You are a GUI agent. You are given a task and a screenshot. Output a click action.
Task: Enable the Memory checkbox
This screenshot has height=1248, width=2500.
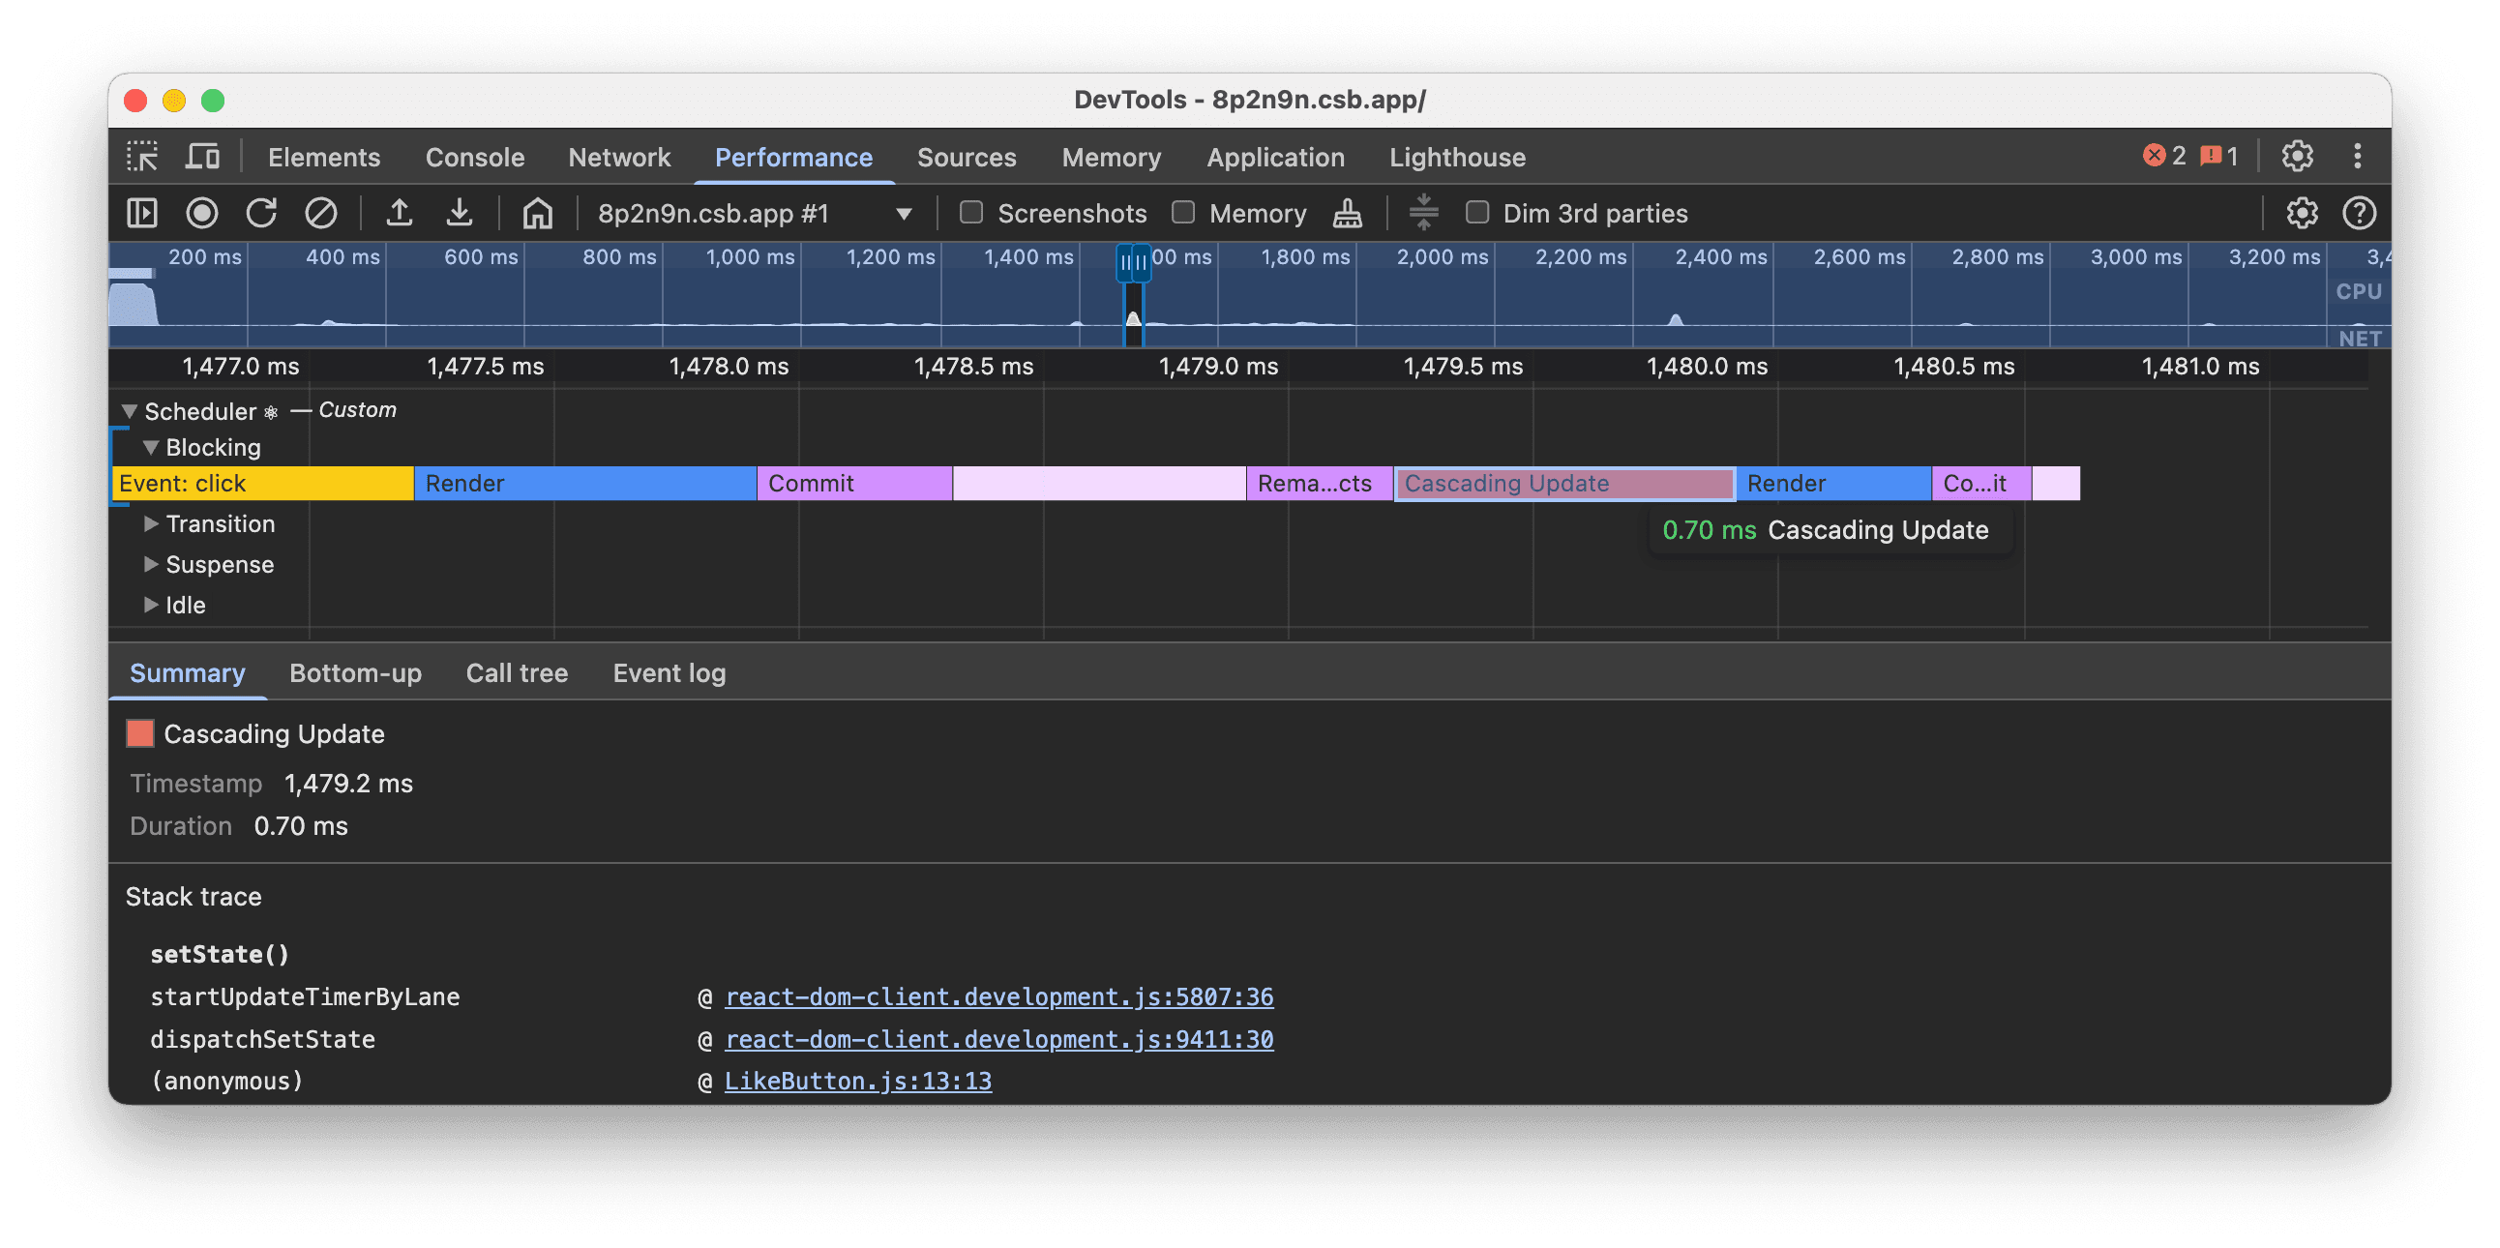(x=1183, y=213)
